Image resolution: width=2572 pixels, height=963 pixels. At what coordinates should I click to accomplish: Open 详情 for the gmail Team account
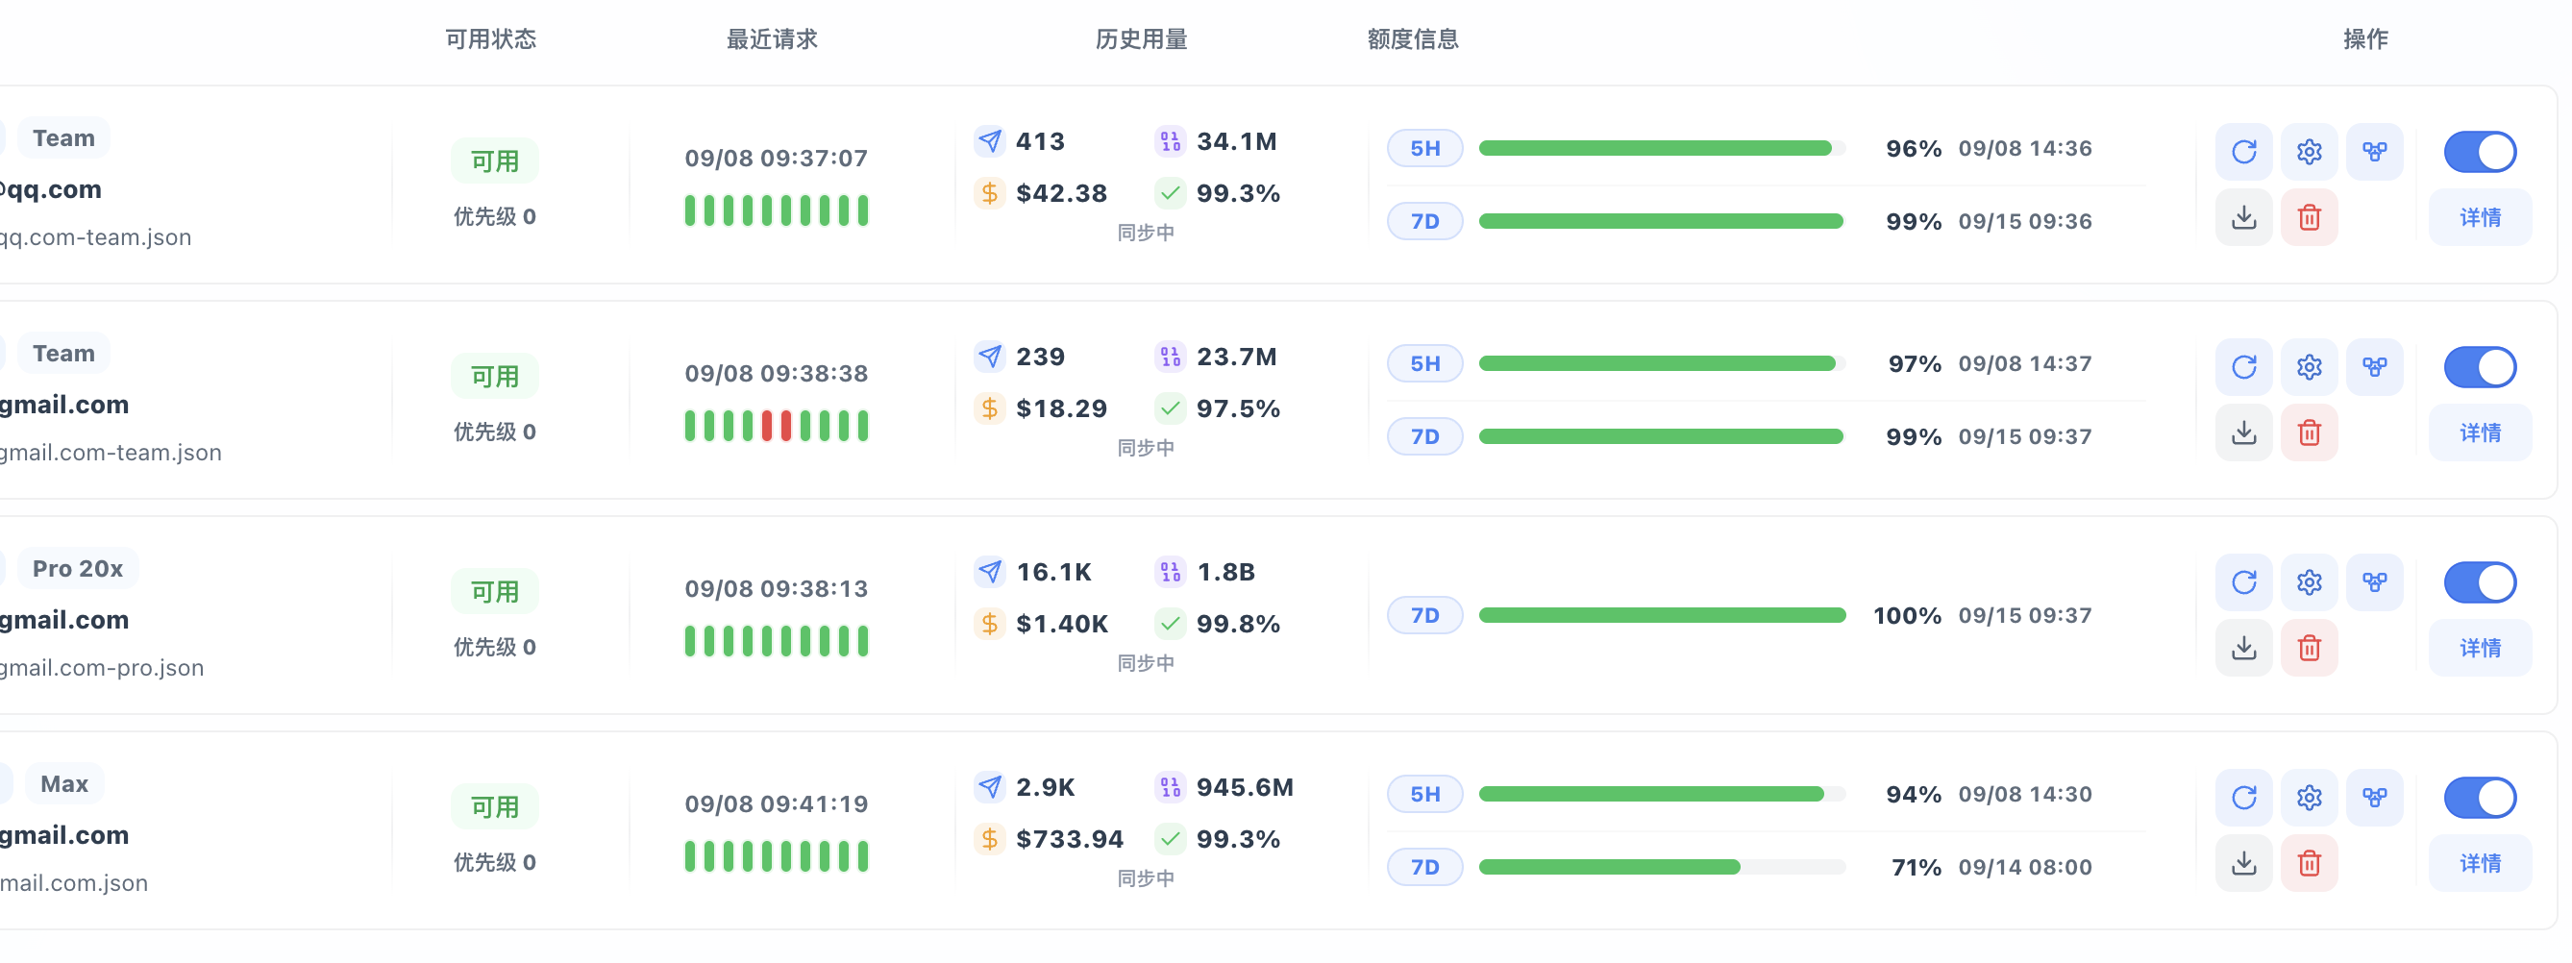click(2479, 433)
